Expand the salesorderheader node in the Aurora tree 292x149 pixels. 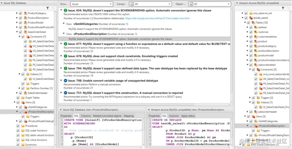pos(248,112)
